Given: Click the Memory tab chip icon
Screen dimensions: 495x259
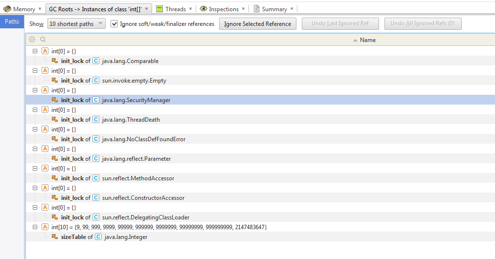Looking at the screenshot, I should pos(7,9).
